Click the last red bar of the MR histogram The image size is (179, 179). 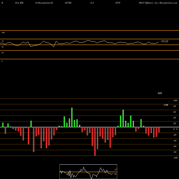coord(159,130)
